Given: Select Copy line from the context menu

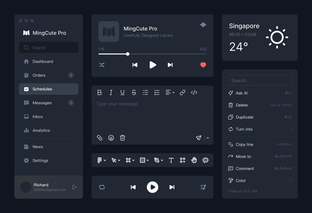Looking at the screenshot, I should point(260,144).
